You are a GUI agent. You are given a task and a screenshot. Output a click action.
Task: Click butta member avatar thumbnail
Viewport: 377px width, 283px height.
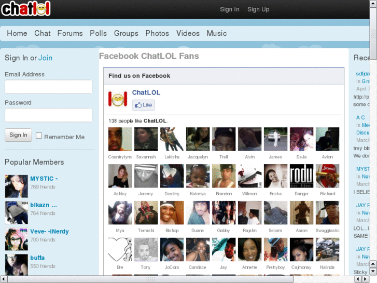(x=17, y=265)
